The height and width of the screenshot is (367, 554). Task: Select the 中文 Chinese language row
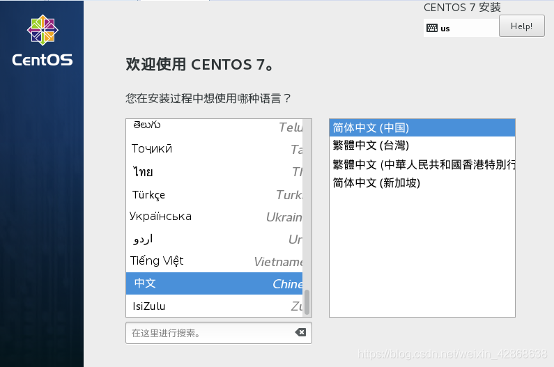pos(214,283)
